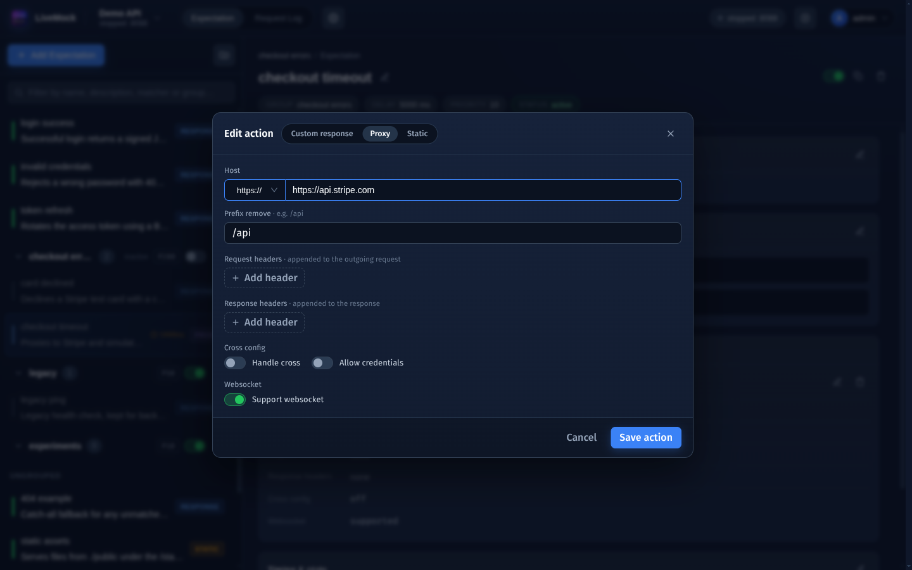Click the Prefix remove input field

click(x=453, y=233)
